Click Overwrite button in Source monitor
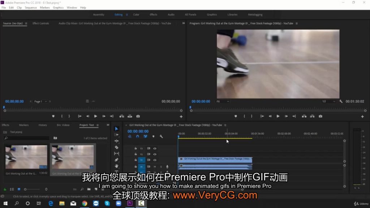 click(x=130, y=116)
